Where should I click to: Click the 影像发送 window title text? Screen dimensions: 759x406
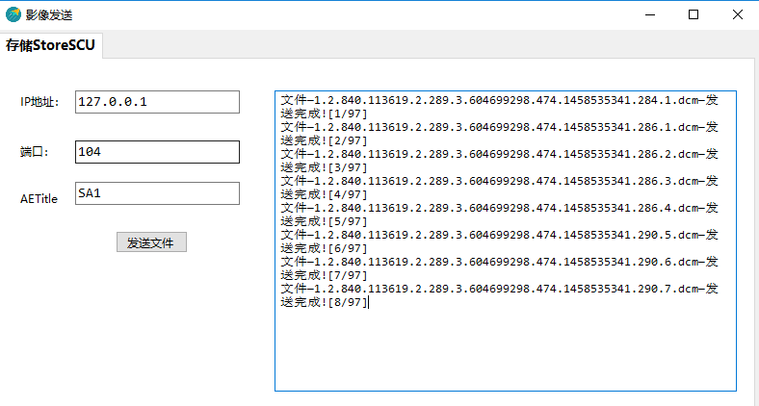coord(49,15)
